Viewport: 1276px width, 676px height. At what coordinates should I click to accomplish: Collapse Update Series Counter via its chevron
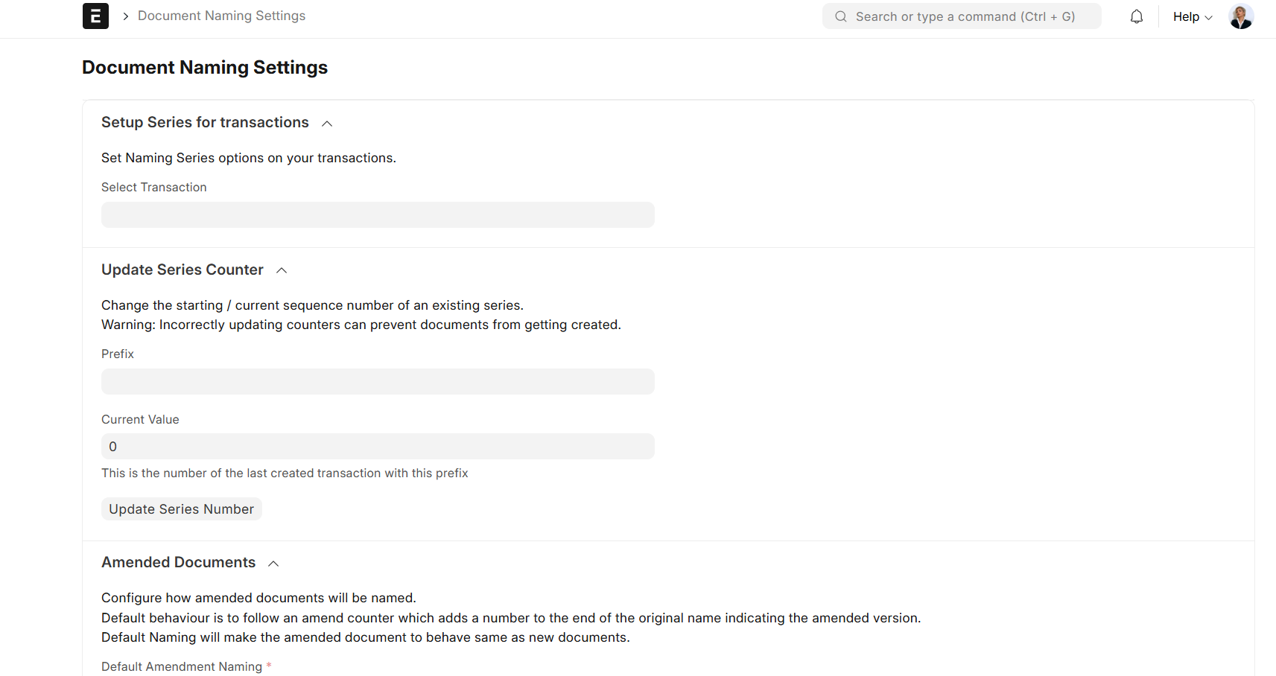point(282,270)
